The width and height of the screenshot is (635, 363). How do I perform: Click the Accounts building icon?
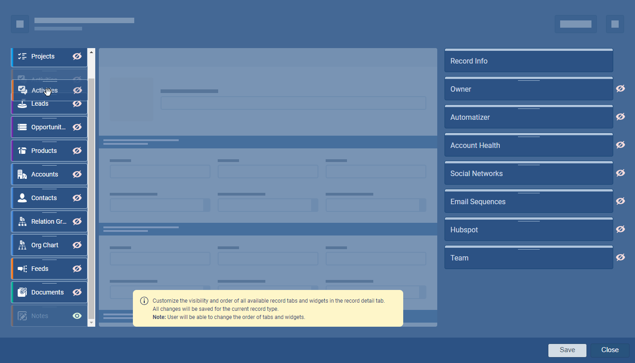22,174
